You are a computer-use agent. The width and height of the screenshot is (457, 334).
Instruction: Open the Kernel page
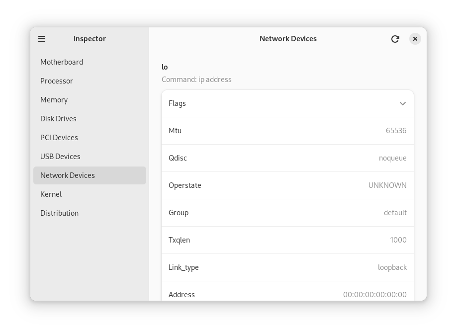(90, 194)
